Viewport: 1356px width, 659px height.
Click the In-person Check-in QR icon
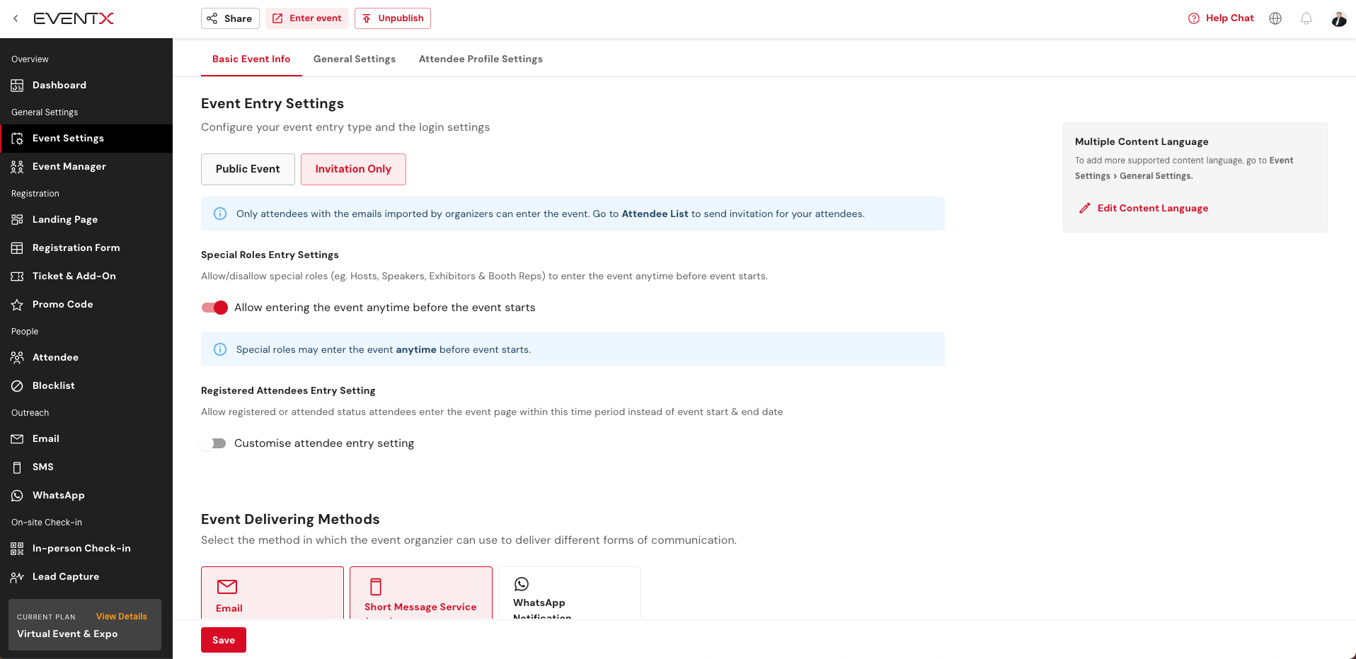point(17,549)
